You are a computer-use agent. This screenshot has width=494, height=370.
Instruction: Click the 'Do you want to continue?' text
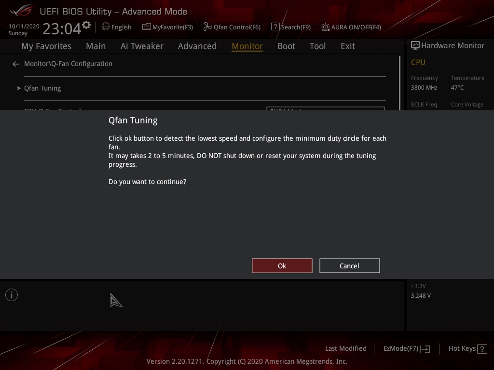coord(148,182)
